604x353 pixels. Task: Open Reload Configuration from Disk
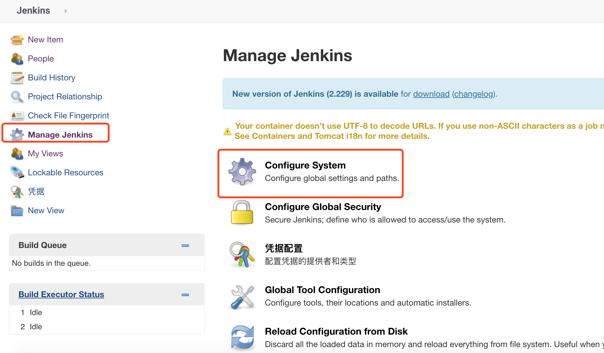[x=336, y=331]
